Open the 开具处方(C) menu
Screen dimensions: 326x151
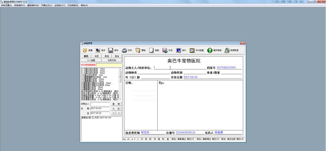point(46,5)
